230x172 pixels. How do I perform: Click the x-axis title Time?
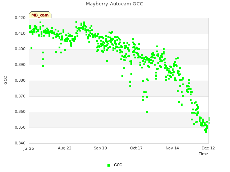203,154
